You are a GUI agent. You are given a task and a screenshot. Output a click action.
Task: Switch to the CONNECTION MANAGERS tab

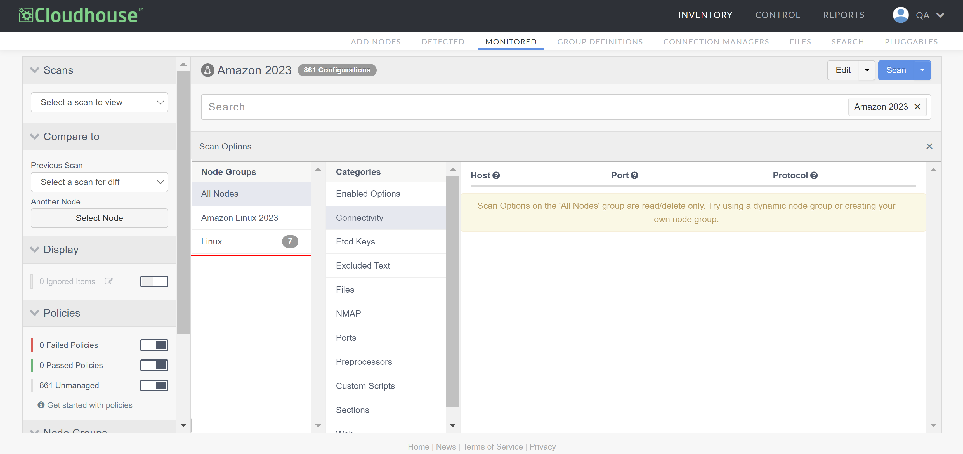(716, 41)
